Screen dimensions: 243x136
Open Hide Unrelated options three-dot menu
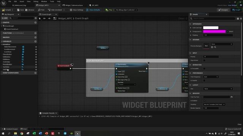pyautogui.click(x=64, y=10)
